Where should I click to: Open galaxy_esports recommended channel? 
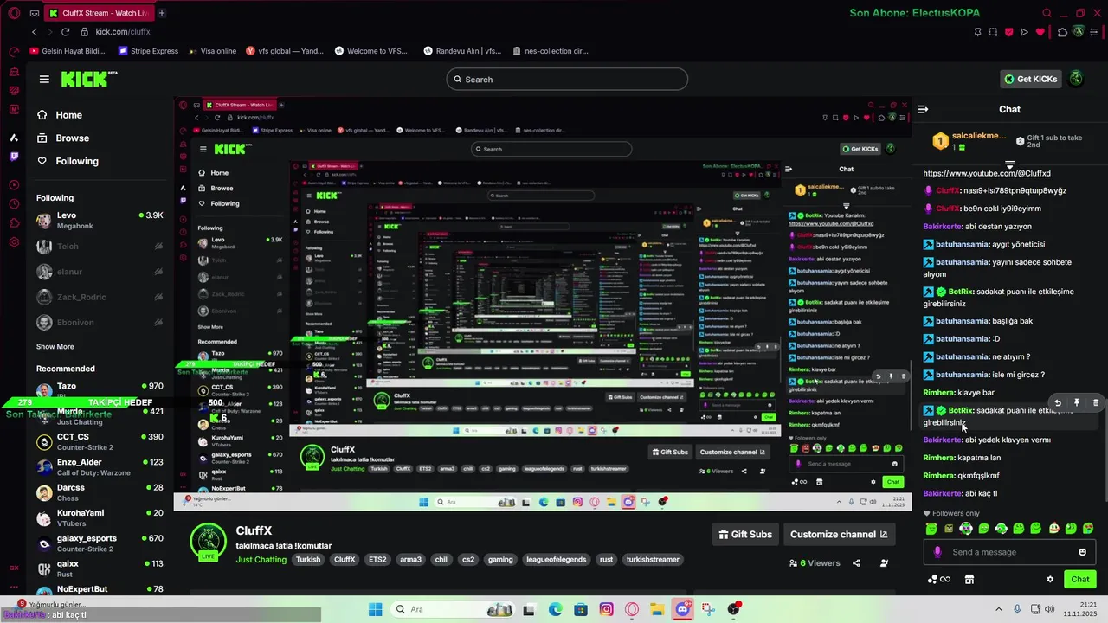100,543
